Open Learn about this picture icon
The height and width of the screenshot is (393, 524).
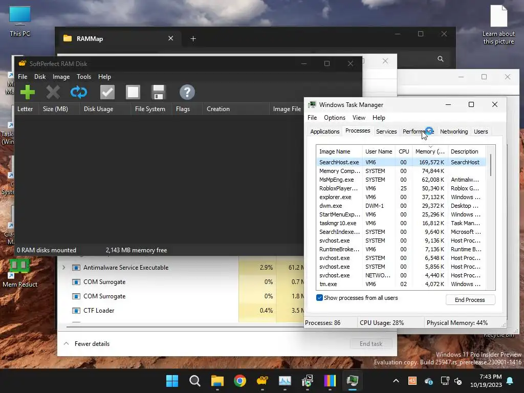point(498,25)
